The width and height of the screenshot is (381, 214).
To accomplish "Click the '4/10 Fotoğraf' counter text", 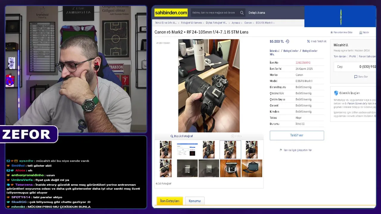I will tap(163, 184).
